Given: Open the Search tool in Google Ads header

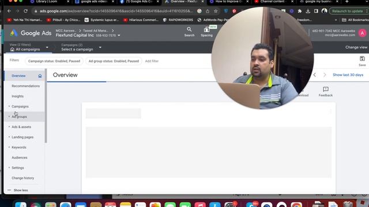Looking at the screenshot, I should 189,32.
